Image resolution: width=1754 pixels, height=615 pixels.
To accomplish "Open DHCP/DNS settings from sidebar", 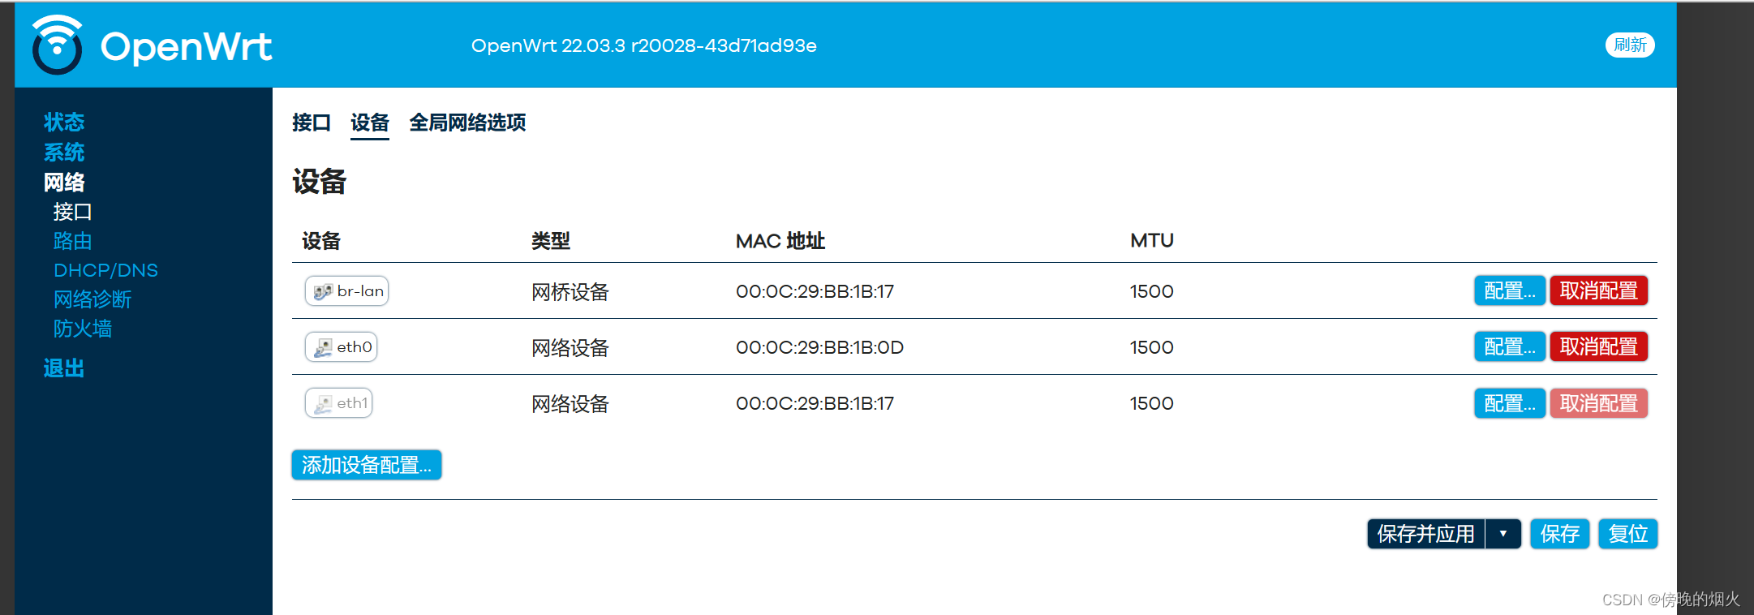I will (x=105, y=269).
